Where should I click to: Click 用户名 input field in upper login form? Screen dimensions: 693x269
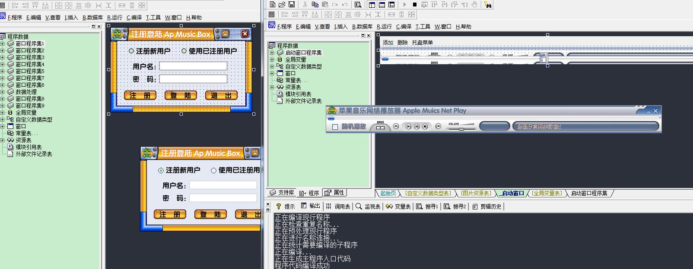pyautogui.click(x=193, y=66)
